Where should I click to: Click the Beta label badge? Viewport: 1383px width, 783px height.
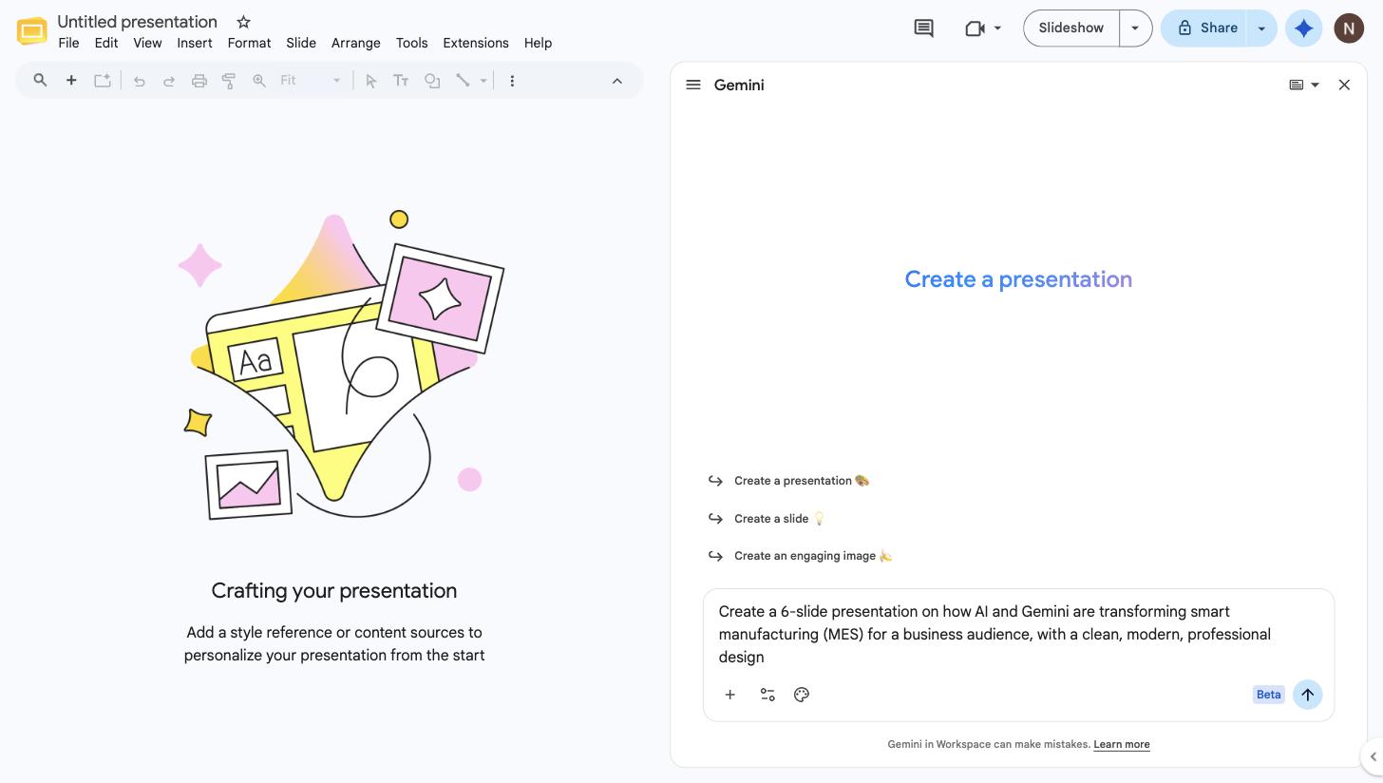click(1269, 695)
